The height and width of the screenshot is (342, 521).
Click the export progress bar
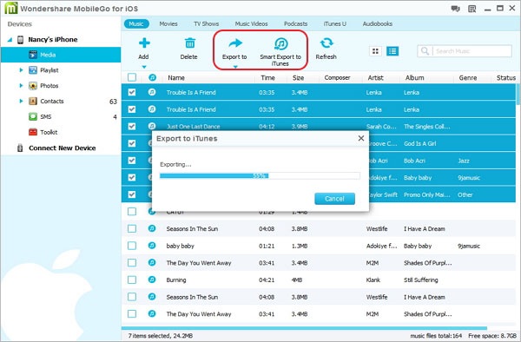260,175
